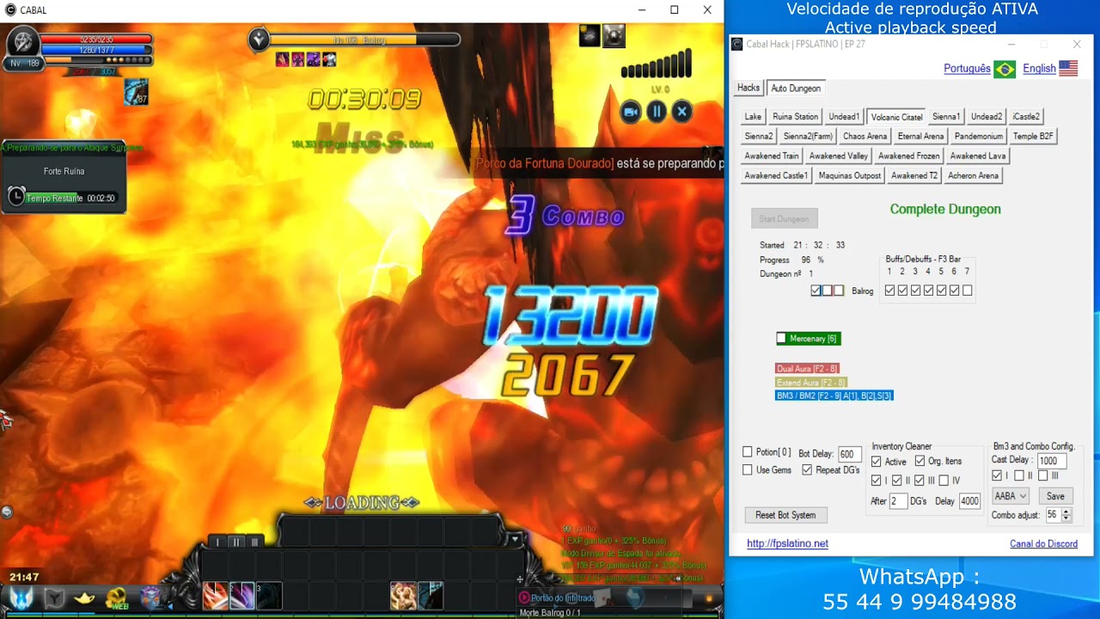
Task: Toggle the Mercenary [6] checkbox
Action: [x=781, y=339]
